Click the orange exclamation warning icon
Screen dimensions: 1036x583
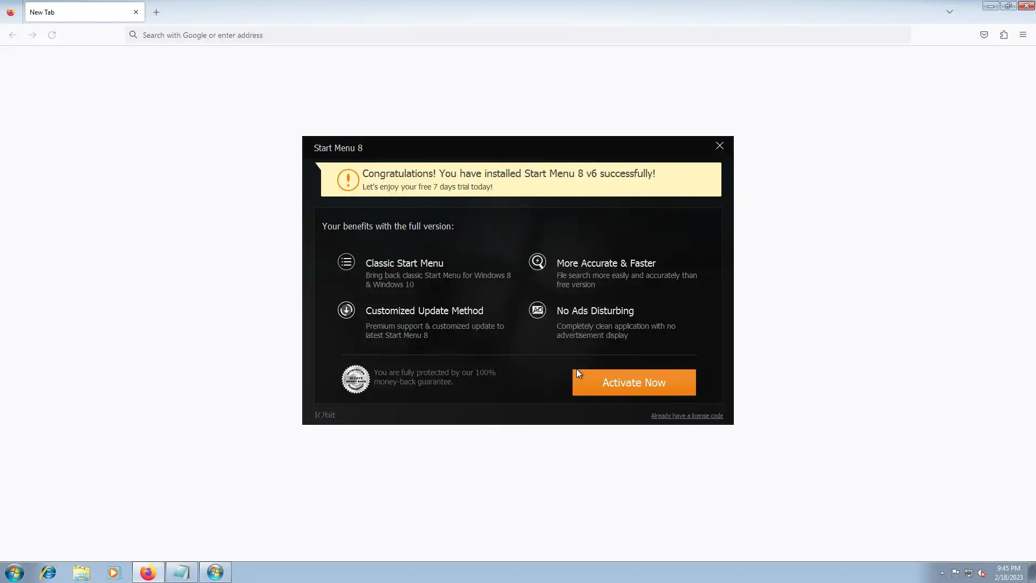click(x=348, y=180)
